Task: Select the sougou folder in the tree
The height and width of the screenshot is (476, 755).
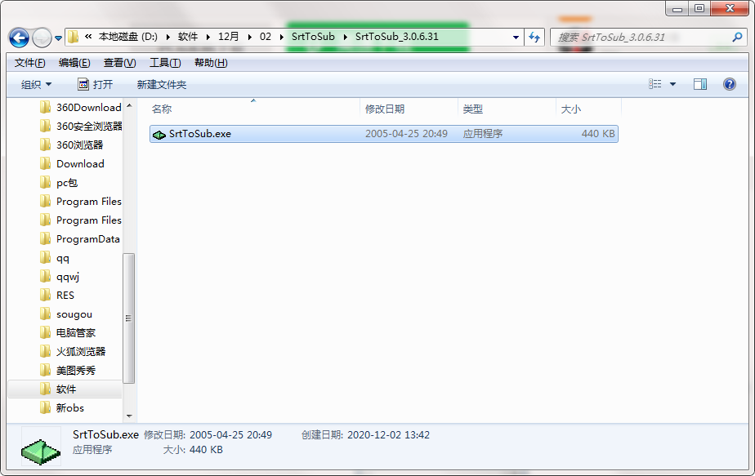Action: pos(74,314)
